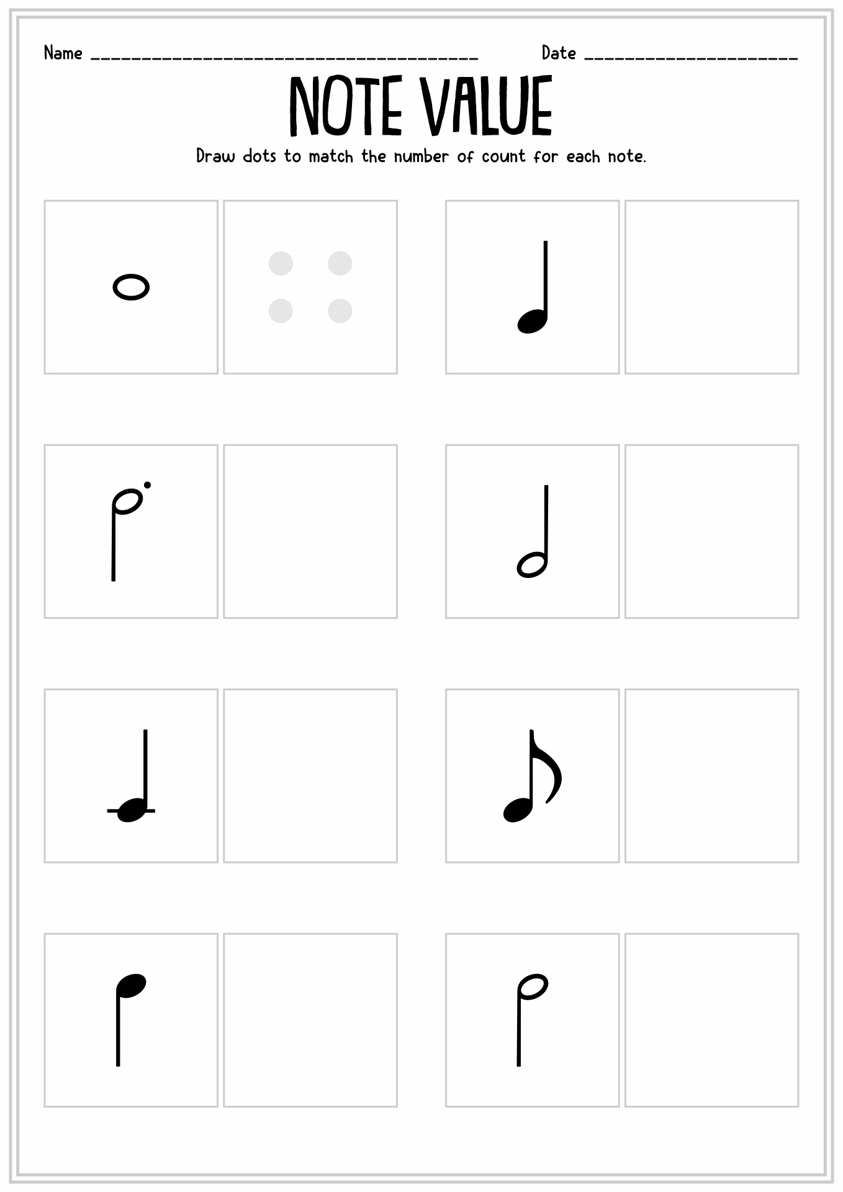Click the "Draw dots to match" instruction text
The width and height of the screenshot is (843, 1192).
[x=421, y=156]
